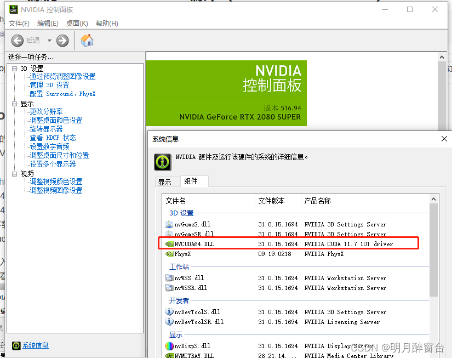Click the NVMCTRAY.DLL NVIDIA icon
The image size is (452, 358).
point(169,355)
